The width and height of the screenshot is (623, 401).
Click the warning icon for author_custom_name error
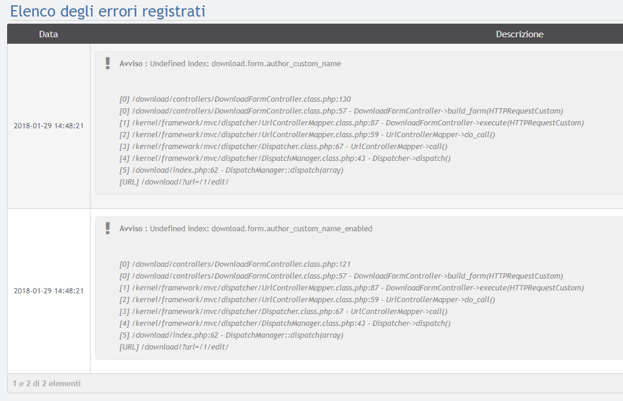coord(107,63)
